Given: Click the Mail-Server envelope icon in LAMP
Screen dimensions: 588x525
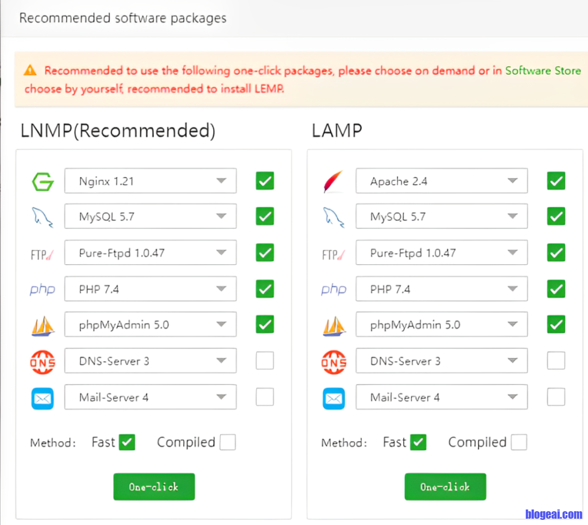Looking at the screenshot, I should (x=334, y=397).
